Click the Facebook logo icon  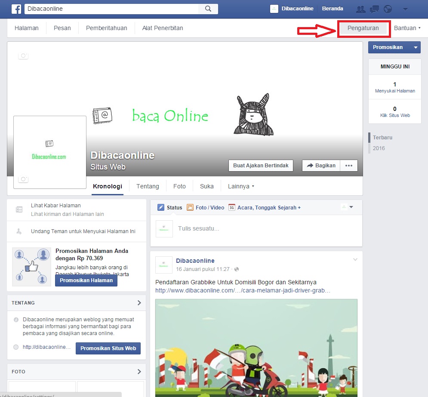coord(16,9)
